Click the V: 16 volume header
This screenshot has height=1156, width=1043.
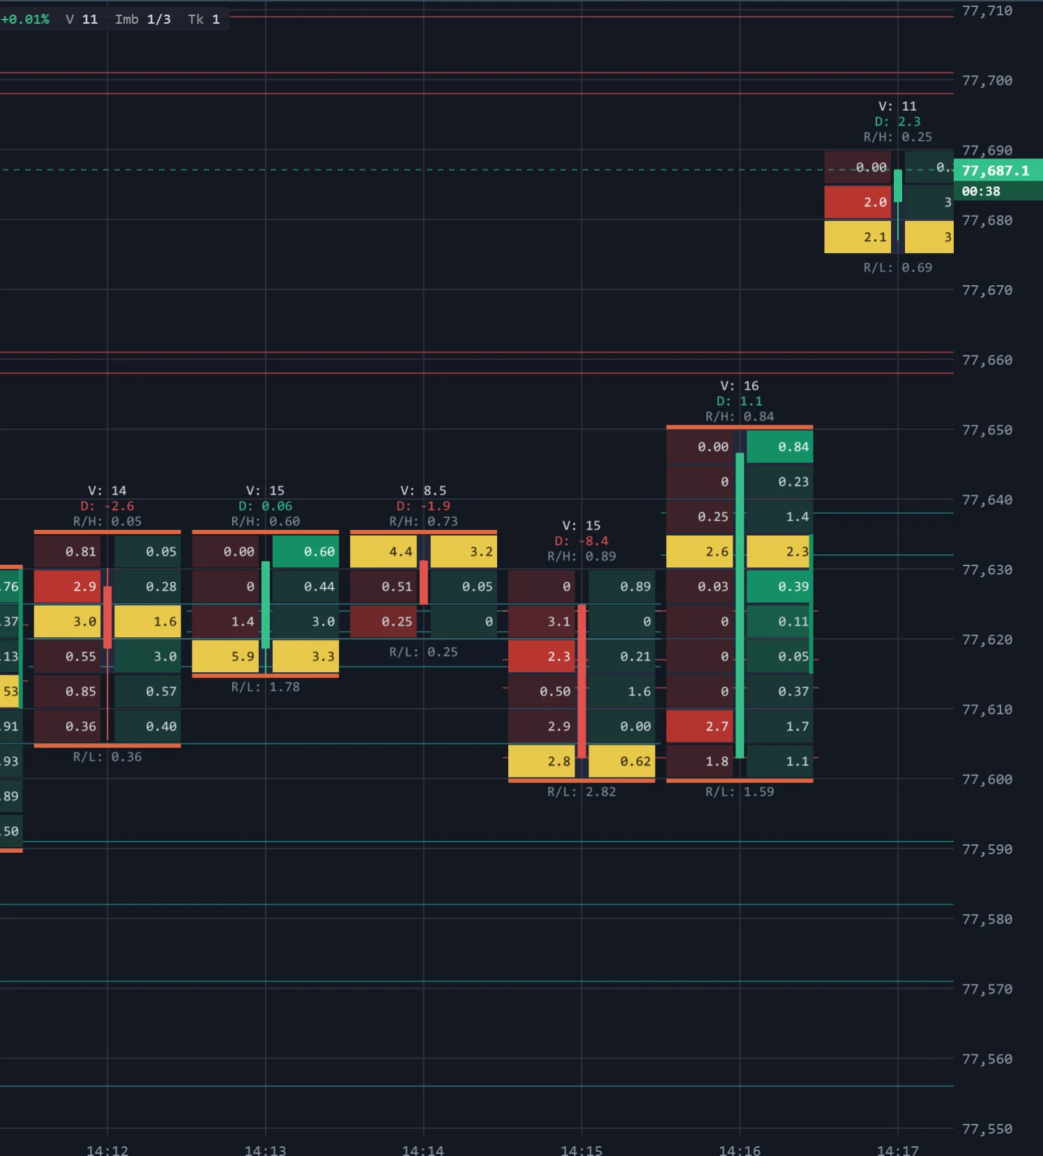(x=740, y=386)
